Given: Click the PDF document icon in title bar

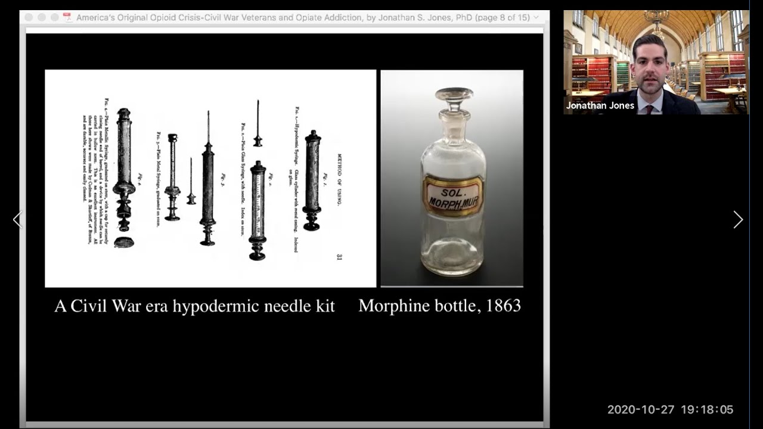Looking at the screenshot, I should (x=67, y=17).
